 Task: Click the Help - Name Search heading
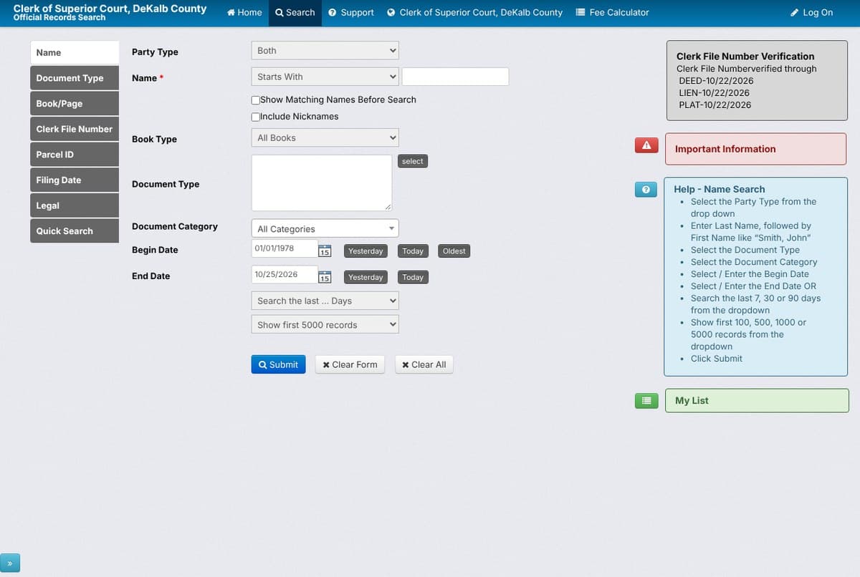tap(719, 189)
